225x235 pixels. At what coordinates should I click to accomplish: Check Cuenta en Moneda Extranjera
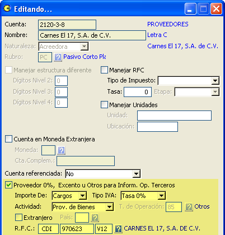click(8, 139)
